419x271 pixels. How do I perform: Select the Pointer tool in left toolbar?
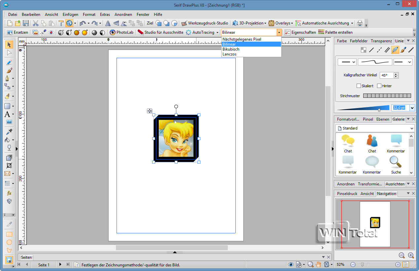(x=9, y=45)
